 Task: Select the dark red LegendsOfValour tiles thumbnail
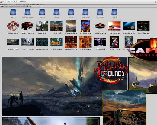[x=71, y=42]
